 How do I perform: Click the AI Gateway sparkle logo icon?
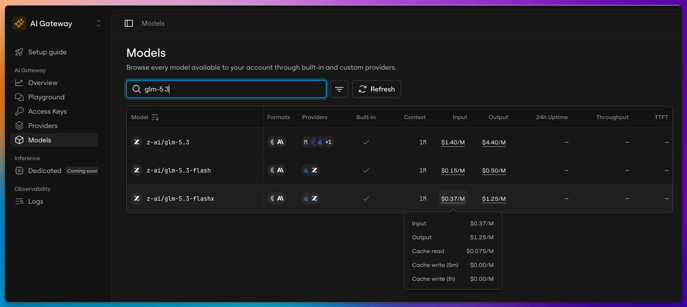(x=19, y=23)
